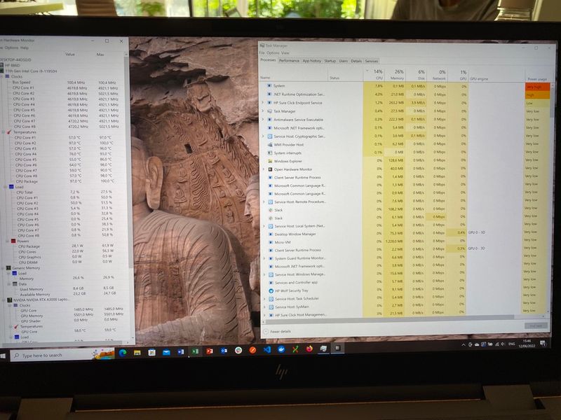
Task: Switch to the Startup tab
Action: pos(330,61)
